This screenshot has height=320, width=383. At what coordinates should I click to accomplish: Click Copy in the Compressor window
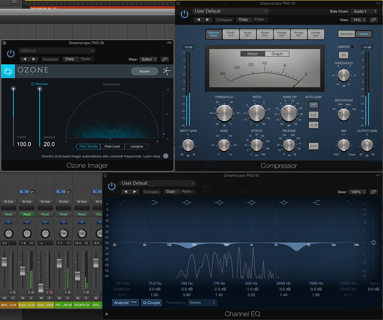coord(243,20)
